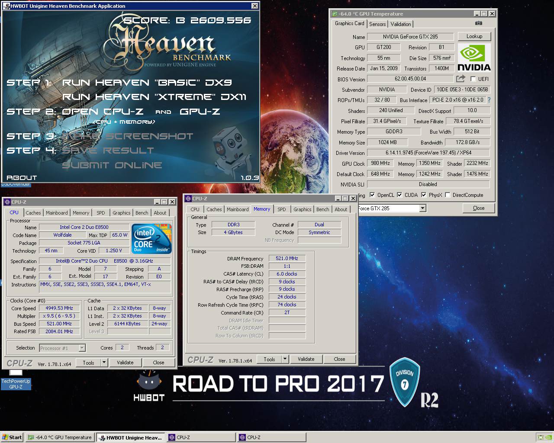Click GPU-Z link in Heaven Step 2
Image resolution: width=554 pixels, height=443 pixels.
click(200, 112)
